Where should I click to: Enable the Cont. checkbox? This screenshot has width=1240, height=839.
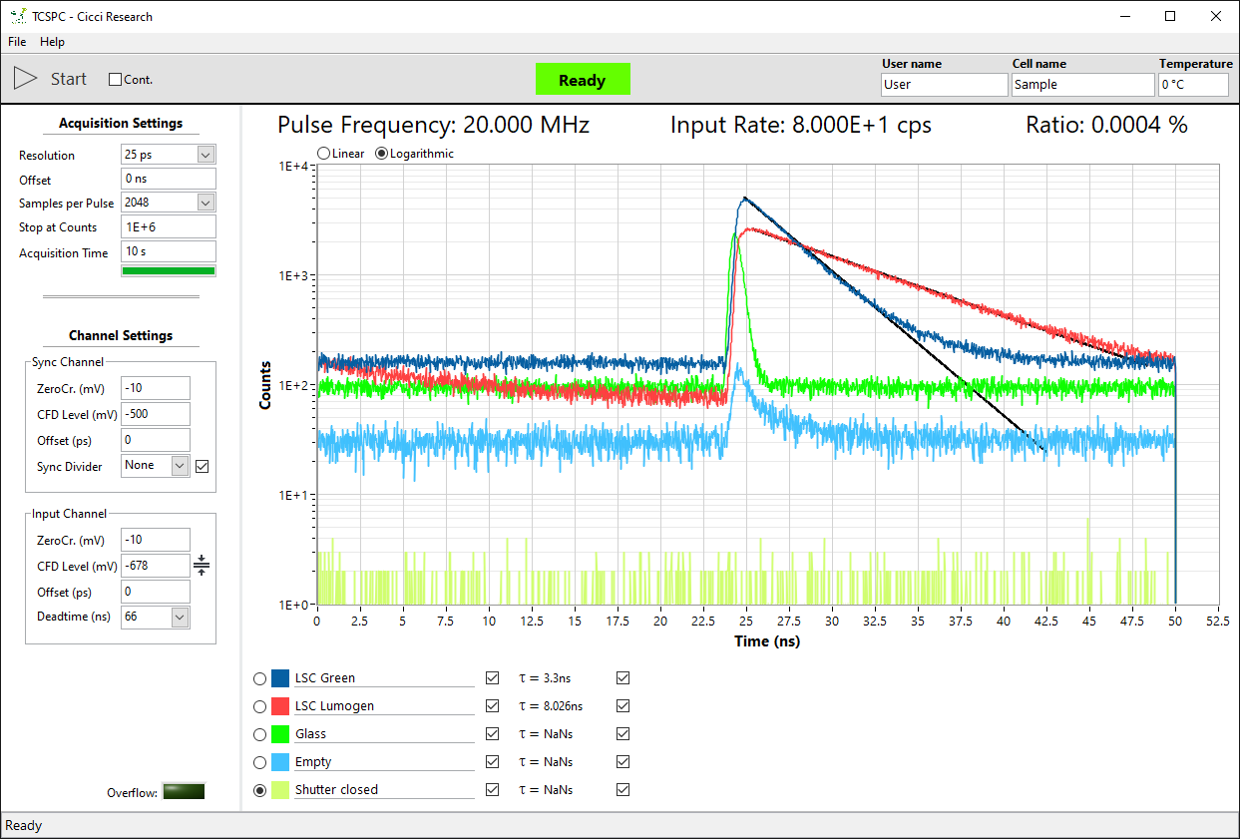[x=115, y=80]
